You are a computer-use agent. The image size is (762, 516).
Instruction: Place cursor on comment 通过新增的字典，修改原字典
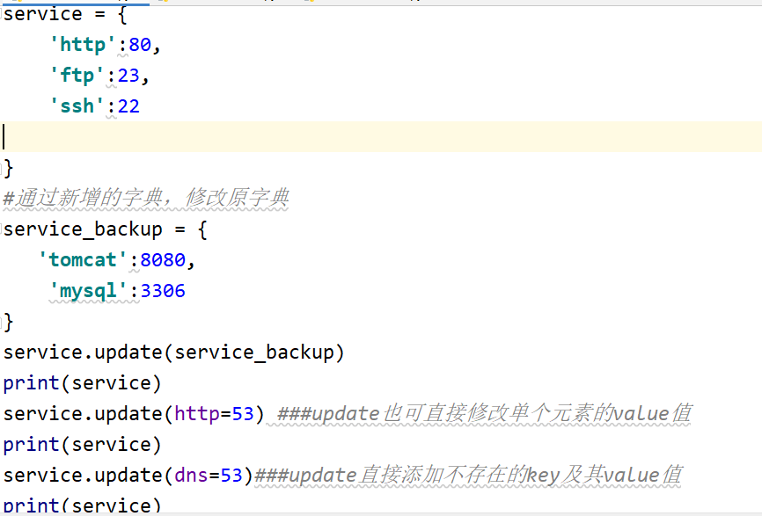[146, 198]
